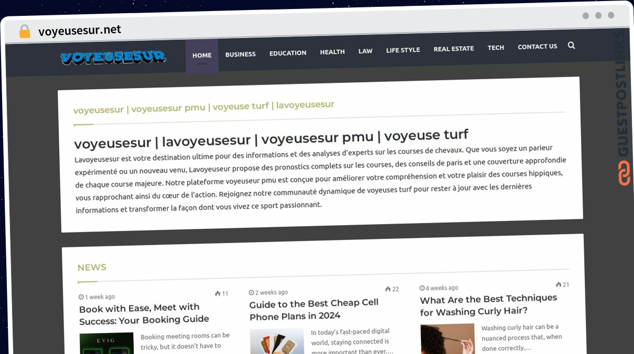Open the Business menu item
Image resolution: width=634 pixels, height=354 pixels.
click(x=240, y=54)
